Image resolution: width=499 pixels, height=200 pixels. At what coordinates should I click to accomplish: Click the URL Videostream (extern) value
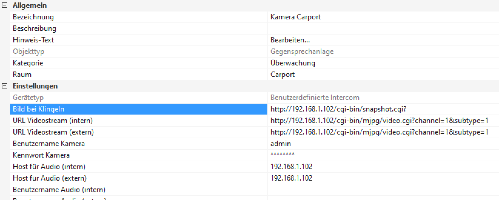click(x=379, y=132)
